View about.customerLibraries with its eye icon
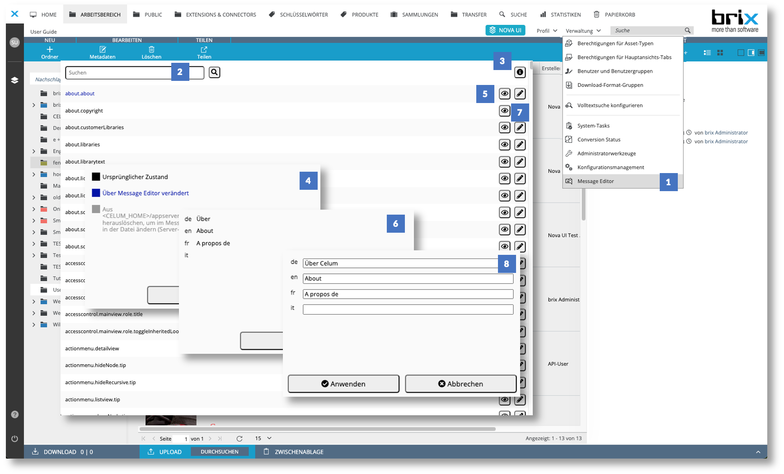 (x=504, y=127)
